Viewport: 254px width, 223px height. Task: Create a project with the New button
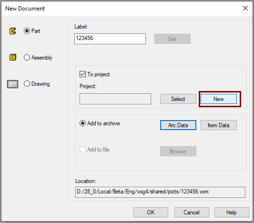pos(219,99)
